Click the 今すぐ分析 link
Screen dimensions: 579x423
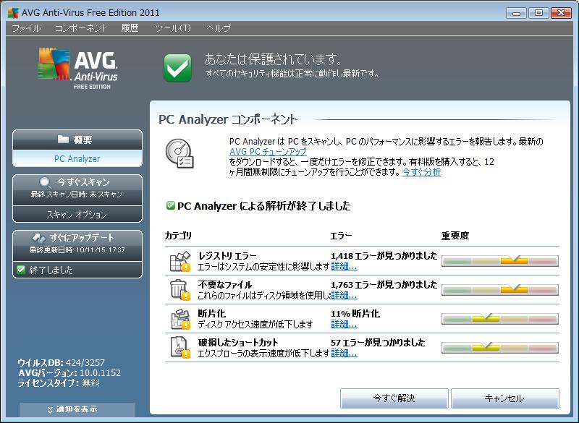tap(421, 172)
